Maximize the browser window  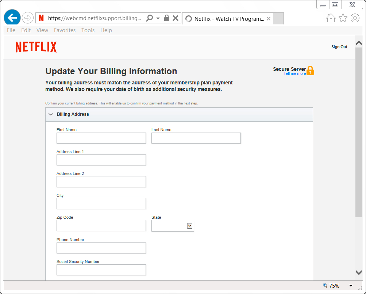335,5
